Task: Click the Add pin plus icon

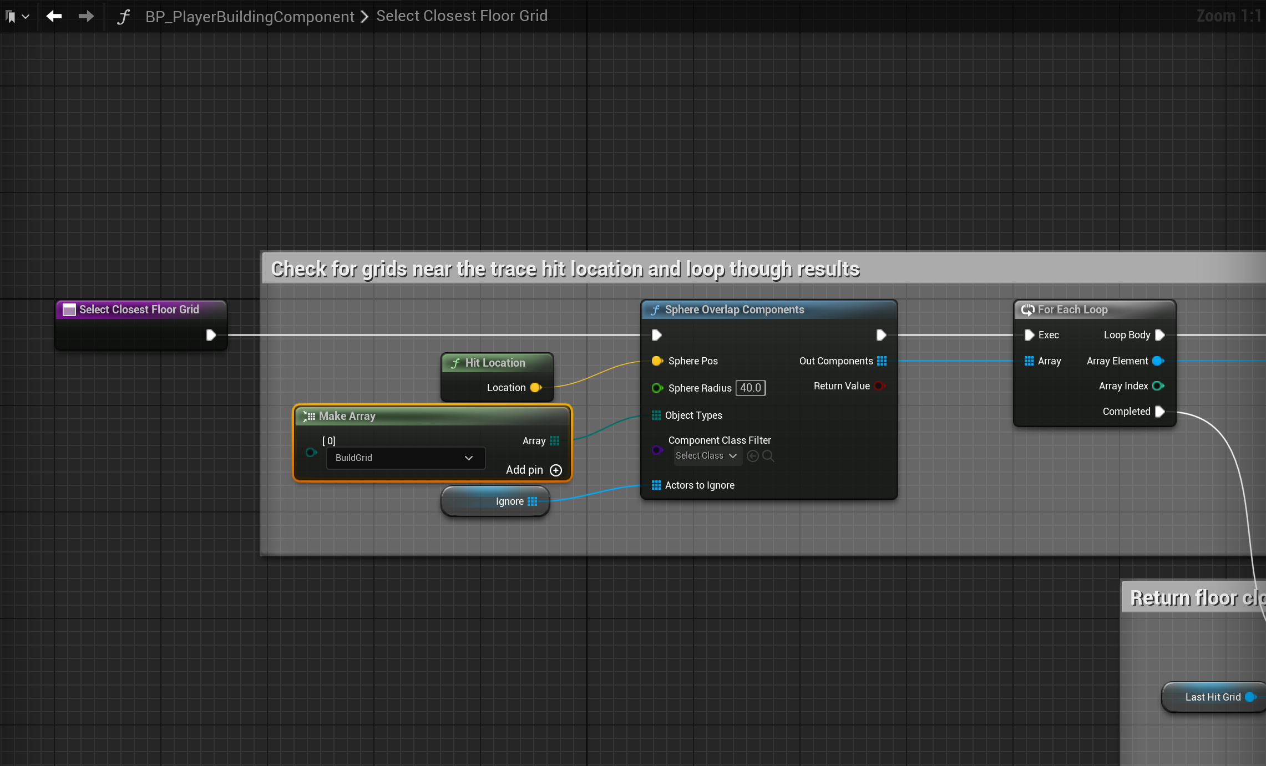Action: pyautogui.click(x=556, y=470)
